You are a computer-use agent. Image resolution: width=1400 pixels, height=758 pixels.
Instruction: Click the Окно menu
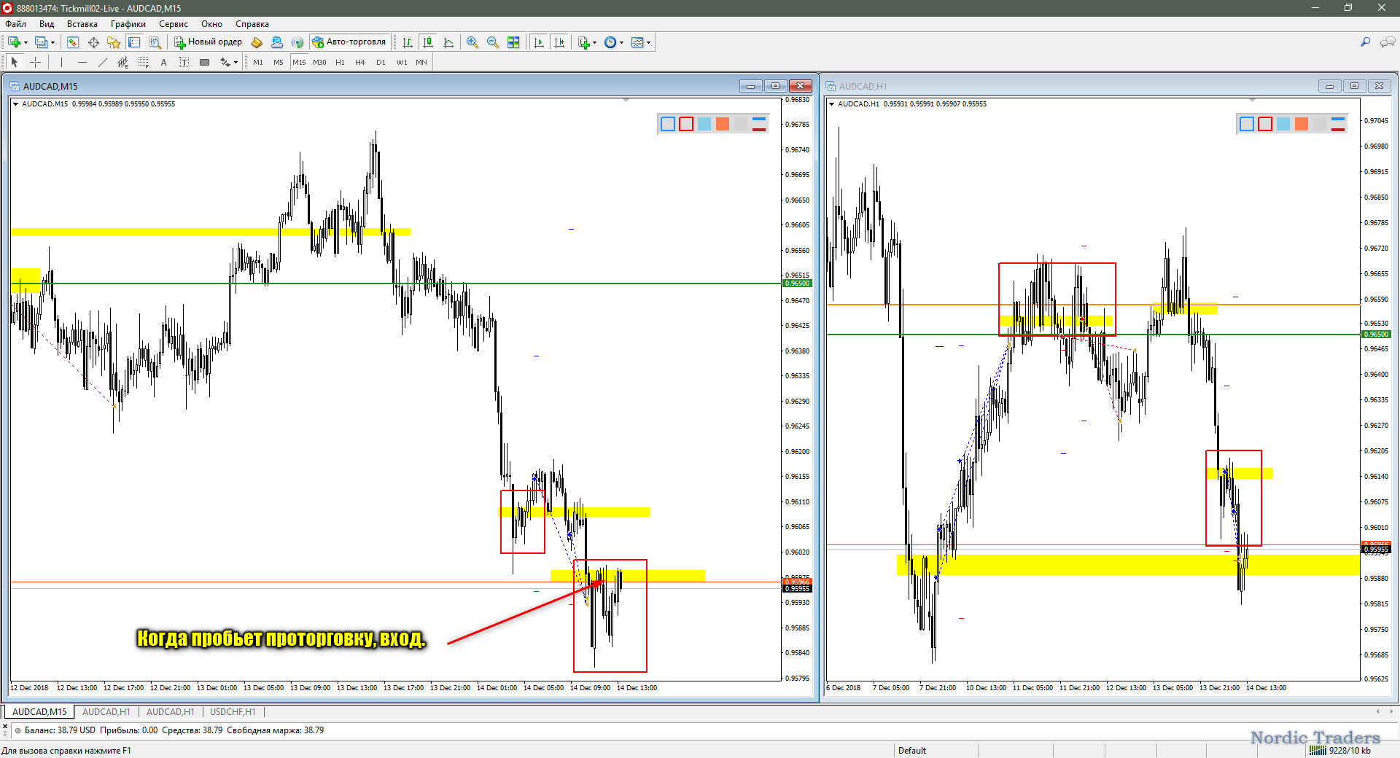click(x=211, y=24)
